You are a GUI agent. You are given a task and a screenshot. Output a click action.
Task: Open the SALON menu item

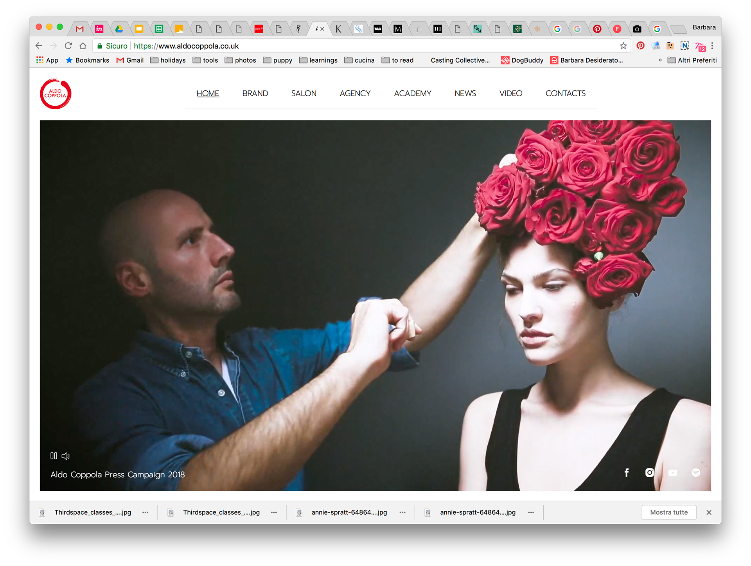pos(304,94)
